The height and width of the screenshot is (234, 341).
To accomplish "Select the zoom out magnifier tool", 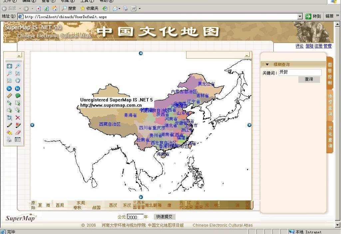I will pyautogui.click(x=9, y=73).
